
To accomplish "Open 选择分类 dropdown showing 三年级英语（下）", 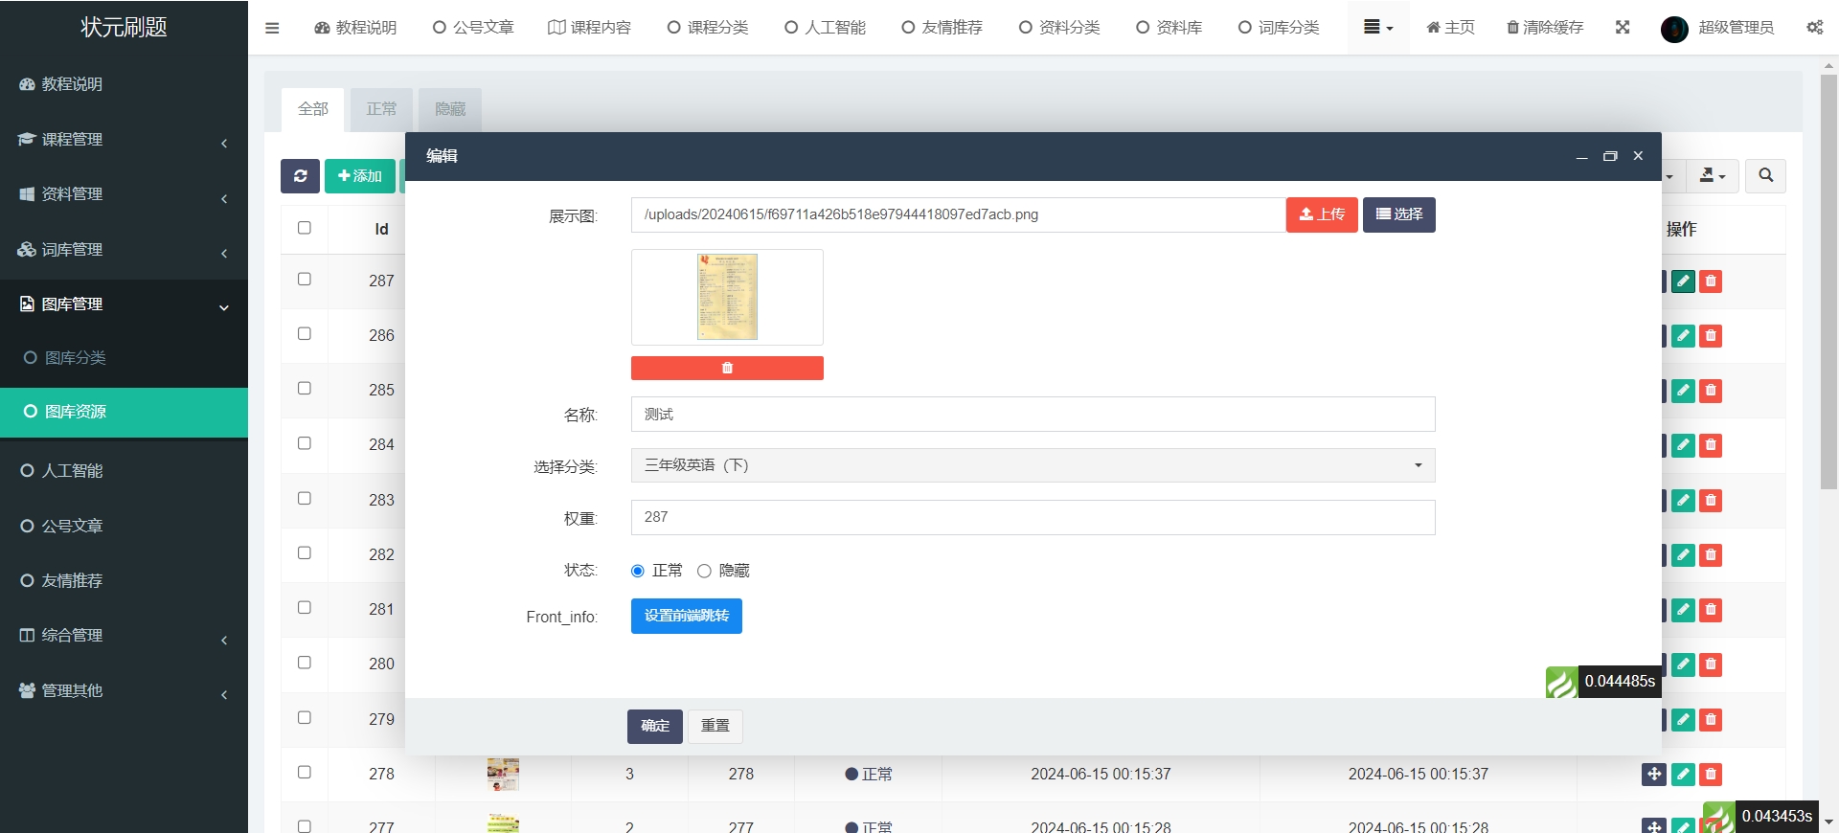I will coord(1033,465).
